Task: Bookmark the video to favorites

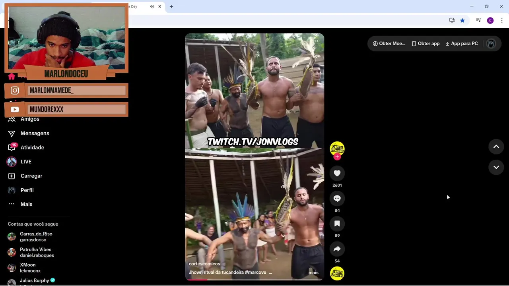Action: coord(337,224)
